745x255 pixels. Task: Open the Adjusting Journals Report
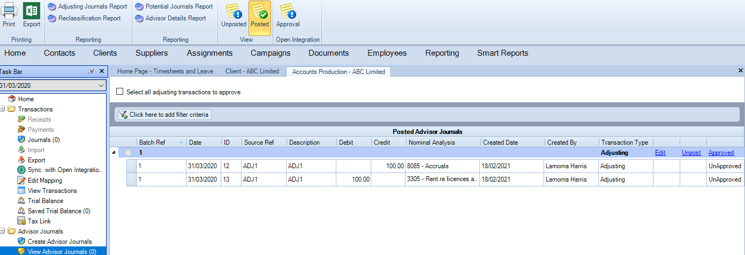[87, 6]
